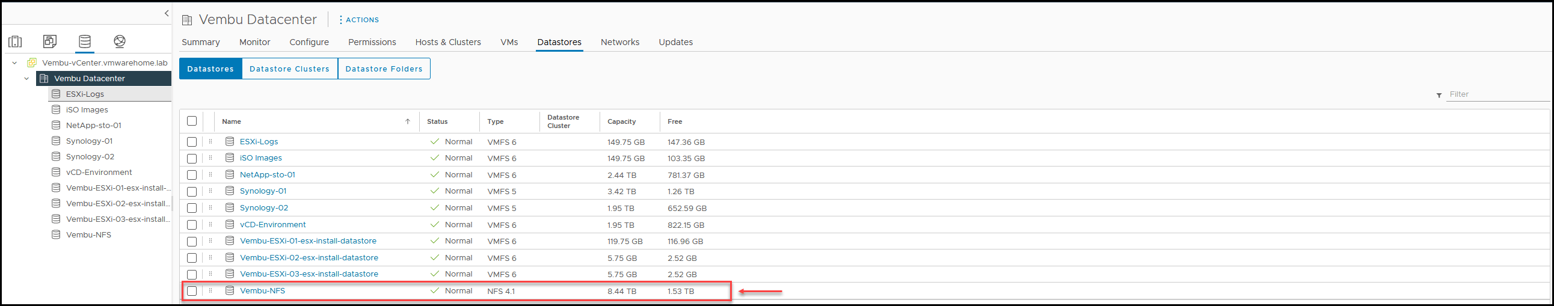Switch to the Monitor tab
The image size is (1554, 306).
click(254, 42)
